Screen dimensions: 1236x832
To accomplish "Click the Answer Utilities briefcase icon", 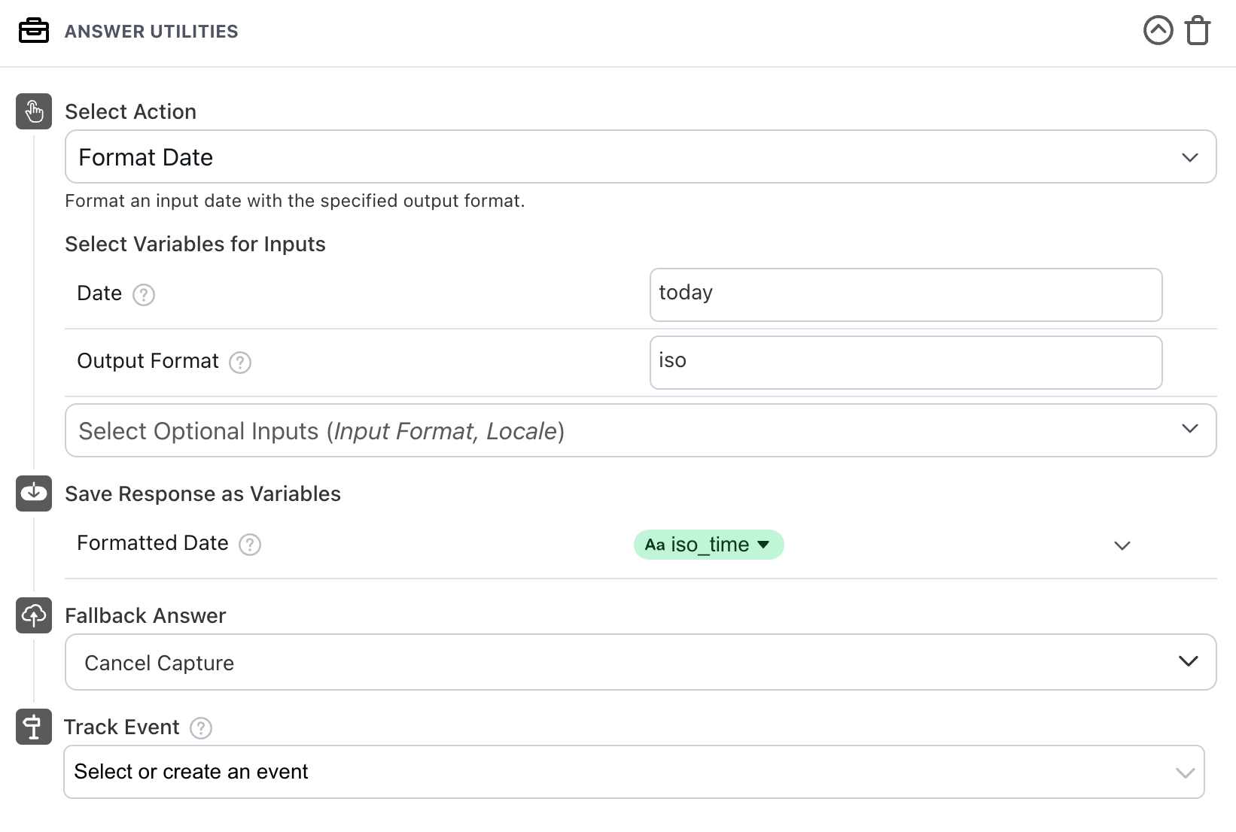I will click(x=34, y=31).
